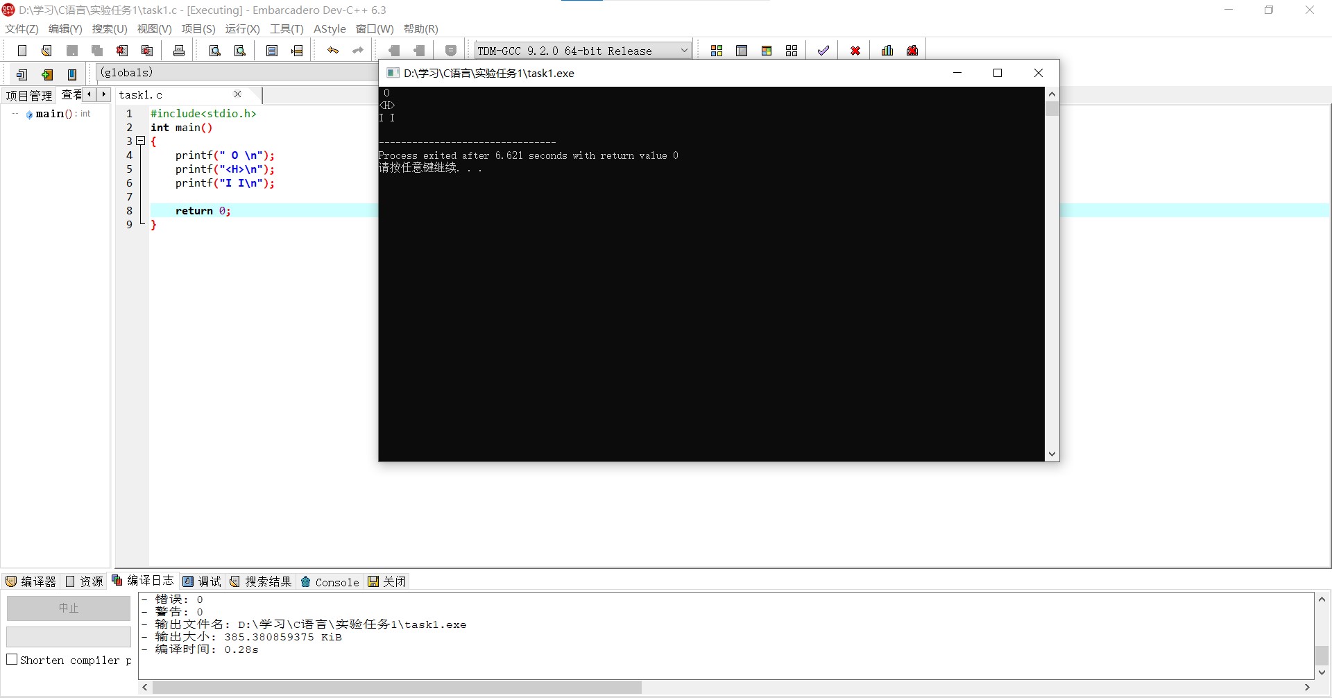This screenshot has width=1332, height=698.
Task: Open the 帮助(R) menu
Action: (x=421, y=29)
